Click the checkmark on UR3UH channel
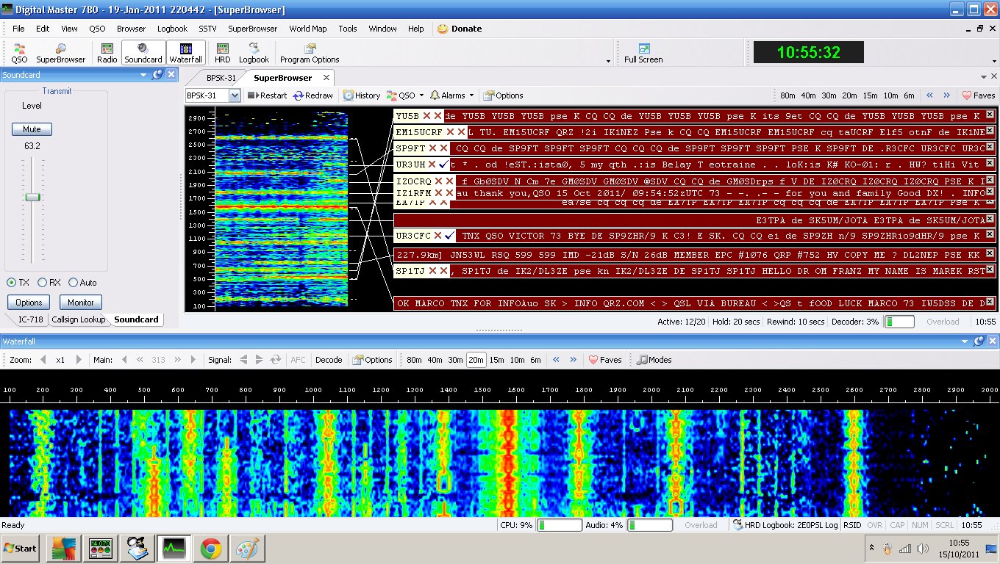Viewport: 1000px width, 564px height. (443, 164)
